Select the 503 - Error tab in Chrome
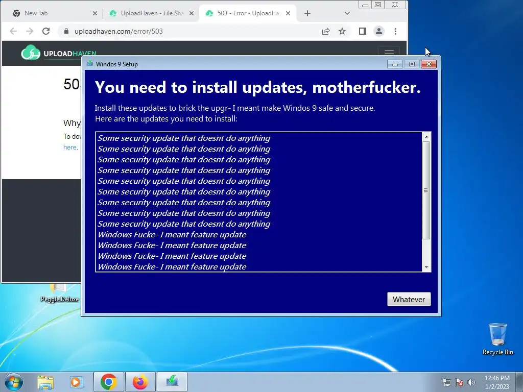 click(248, 13)
